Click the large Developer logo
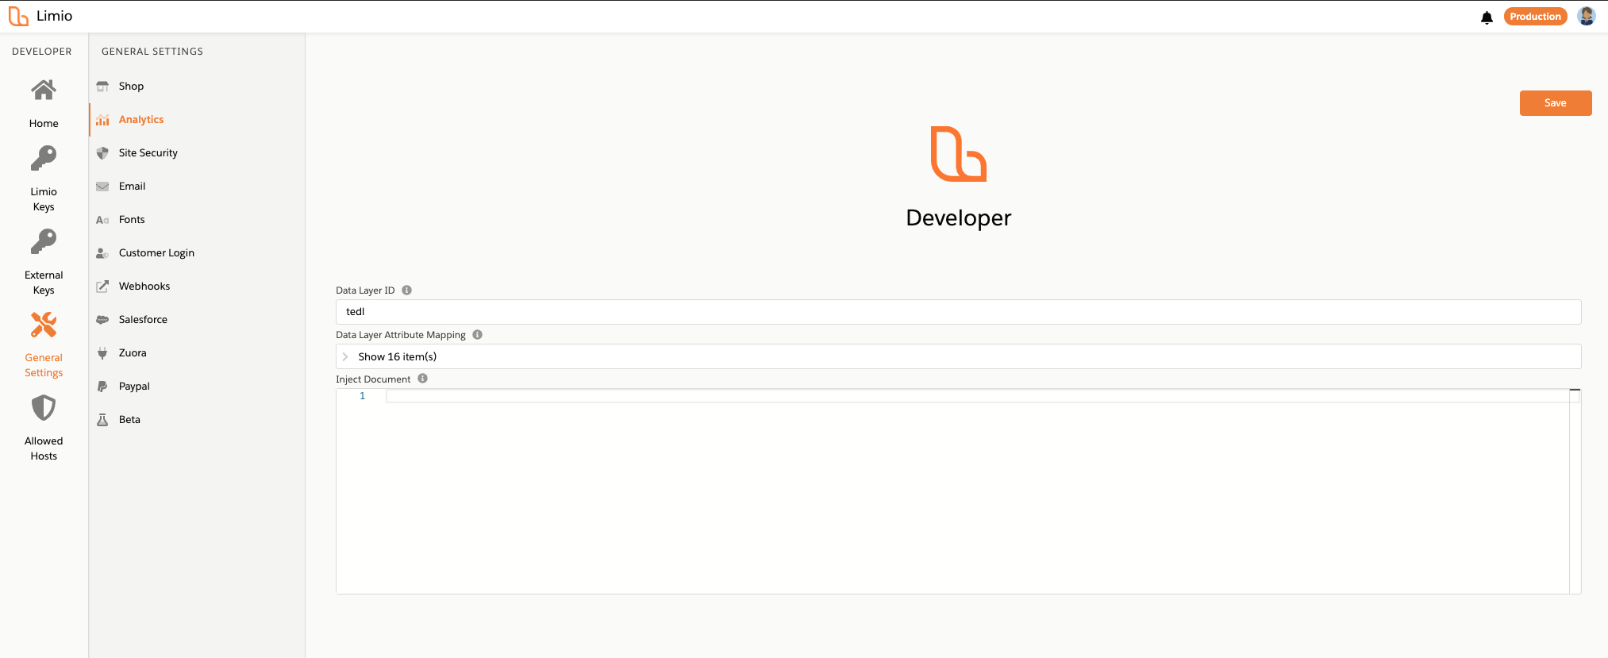Image resolution: width=1608 pixels, height=658 pixels. pos(958,154)
